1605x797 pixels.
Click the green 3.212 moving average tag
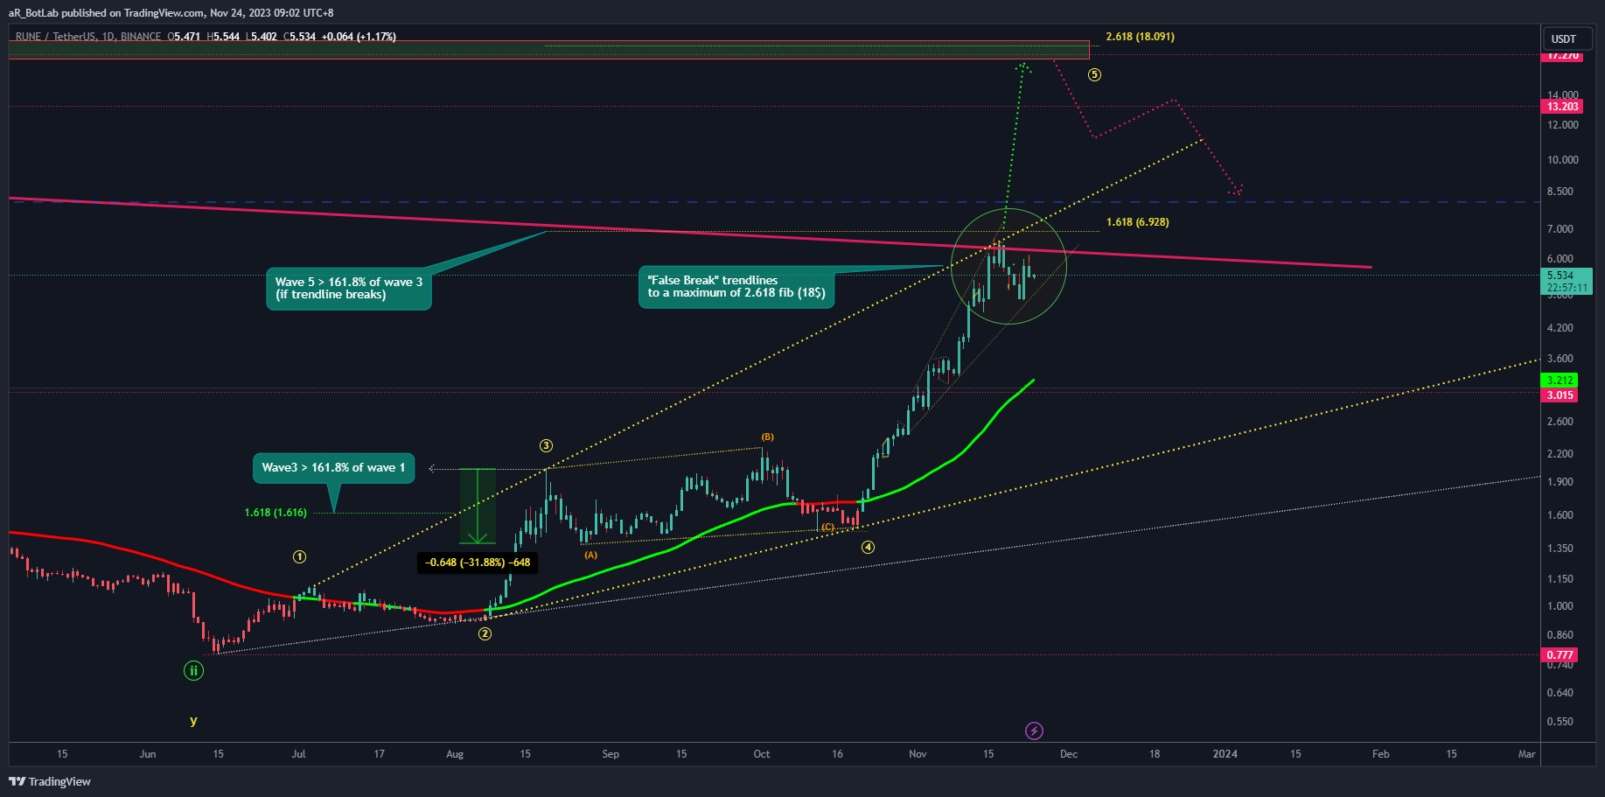pos(1560,381)
